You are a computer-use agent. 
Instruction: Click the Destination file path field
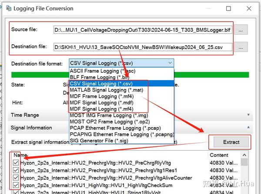coord(143,47)
